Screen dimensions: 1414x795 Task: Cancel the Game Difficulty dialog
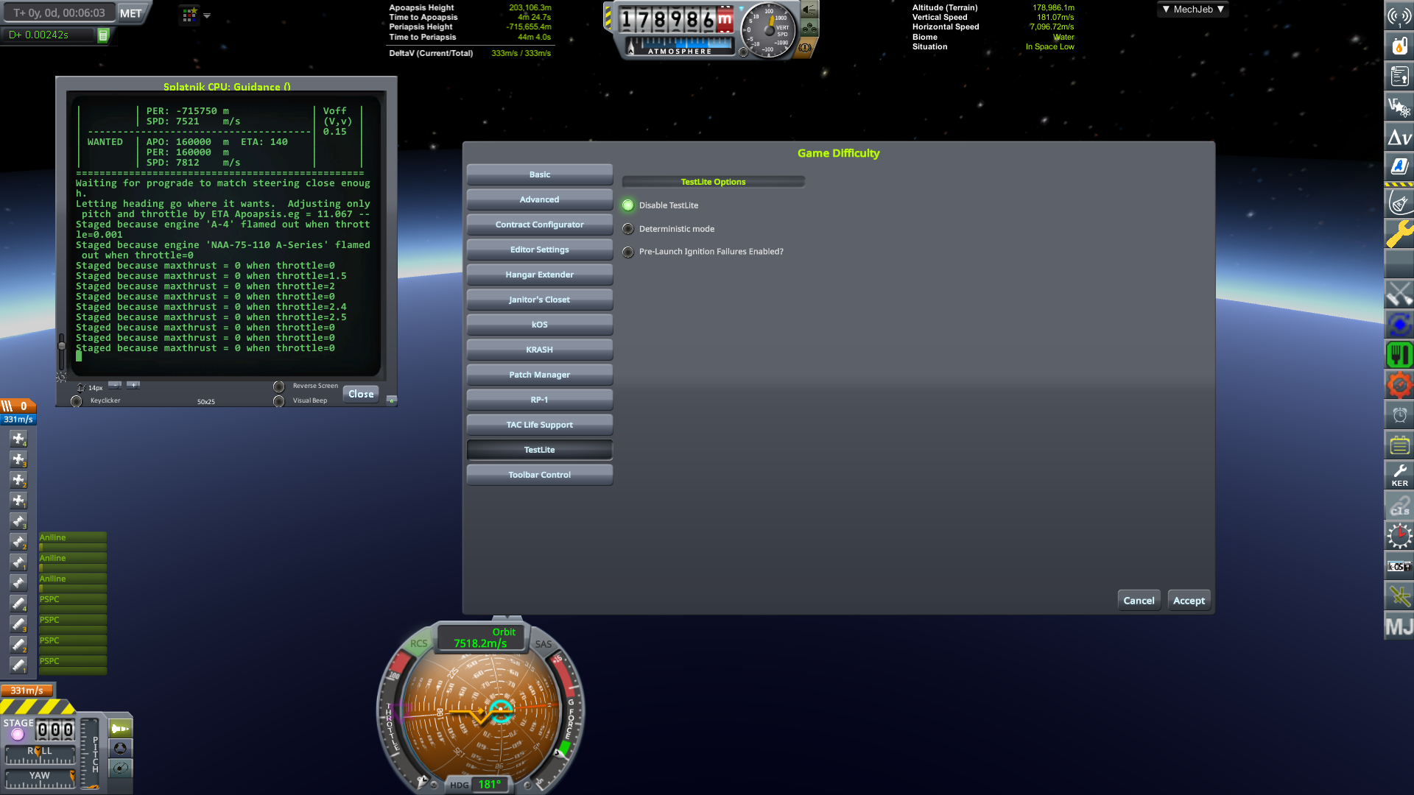click(1139, 601)
